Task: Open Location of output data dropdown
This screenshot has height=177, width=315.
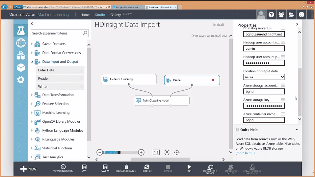Action: pyautogui.click(x=264, y=77)
